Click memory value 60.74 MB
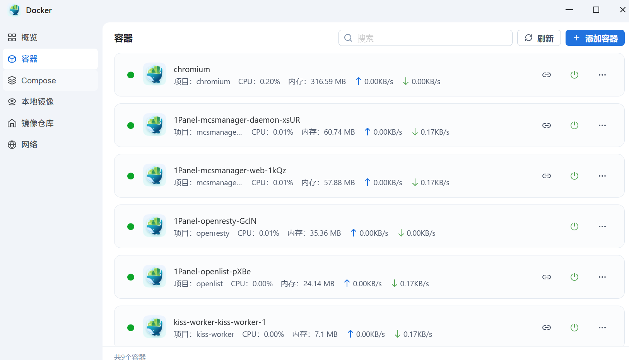Image resolution: width=629 pixels, height=360 pixels. pyautogui.click(x=339, y=132)
